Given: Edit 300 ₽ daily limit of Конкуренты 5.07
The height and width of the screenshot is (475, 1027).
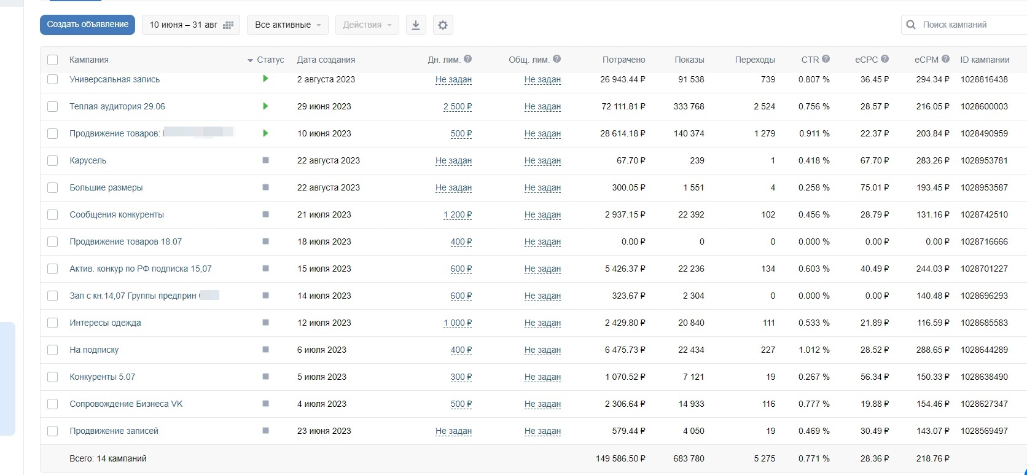Looking at the screenshot, I should pos(461,377).
